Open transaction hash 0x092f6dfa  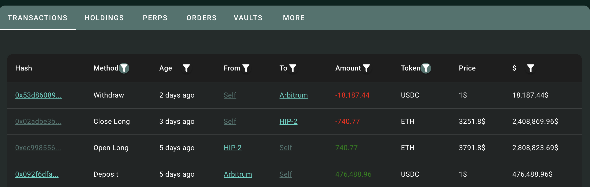point(37,174)
